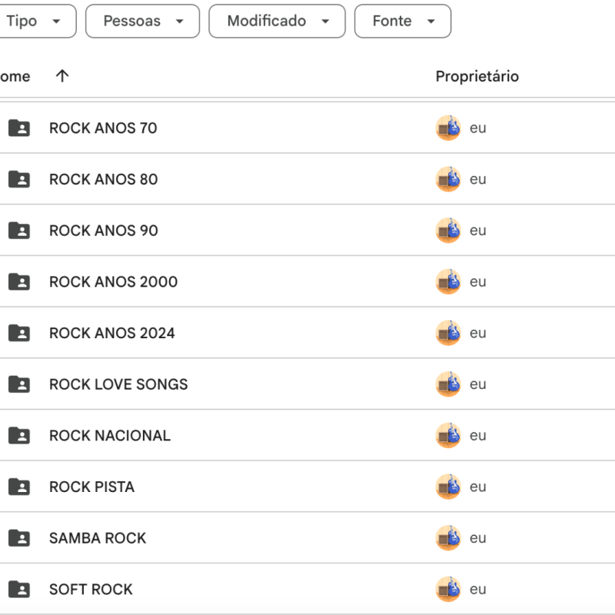615x615 pixels.
Task: Open the Pessoas filter dropdown
Action: (142, 22)
